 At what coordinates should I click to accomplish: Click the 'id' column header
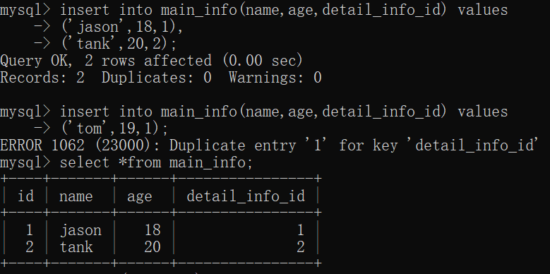25,196
